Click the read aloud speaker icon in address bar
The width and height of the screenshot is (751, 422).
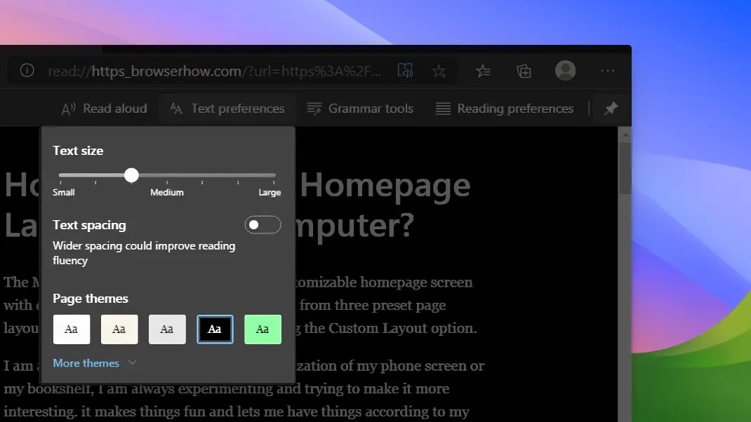[x=405, y=70]
